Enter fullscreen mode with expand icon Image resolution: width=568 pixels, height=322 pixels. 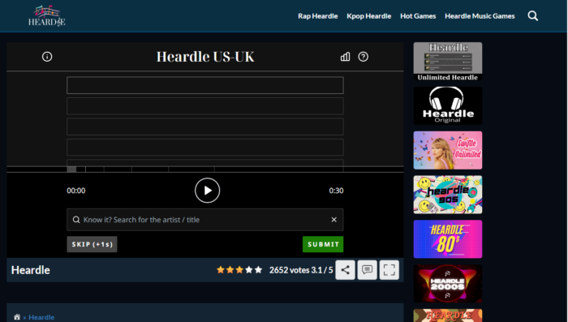(x=389, y=270)
